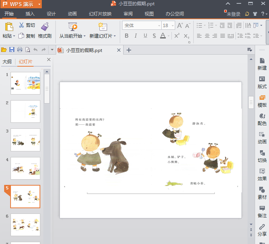Toggle text shadow S button
This screenshot has width=269, height=244.
click(154, 36)
